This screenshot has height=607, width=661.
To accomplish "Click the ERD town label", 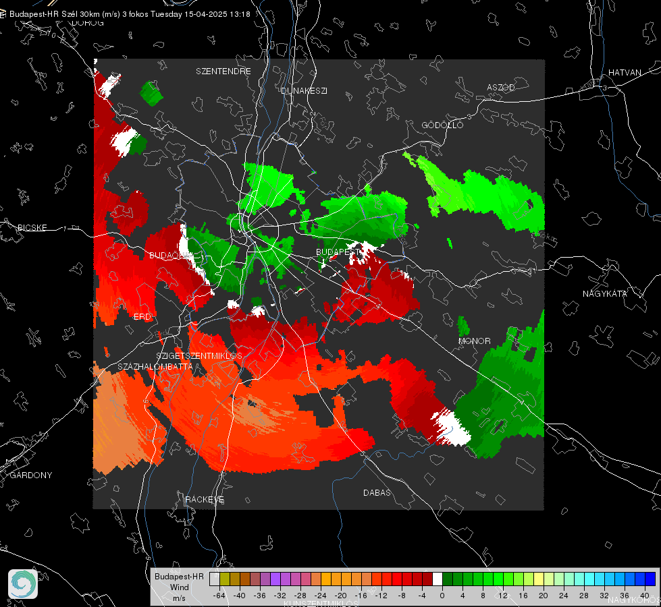I will [142, 317].
